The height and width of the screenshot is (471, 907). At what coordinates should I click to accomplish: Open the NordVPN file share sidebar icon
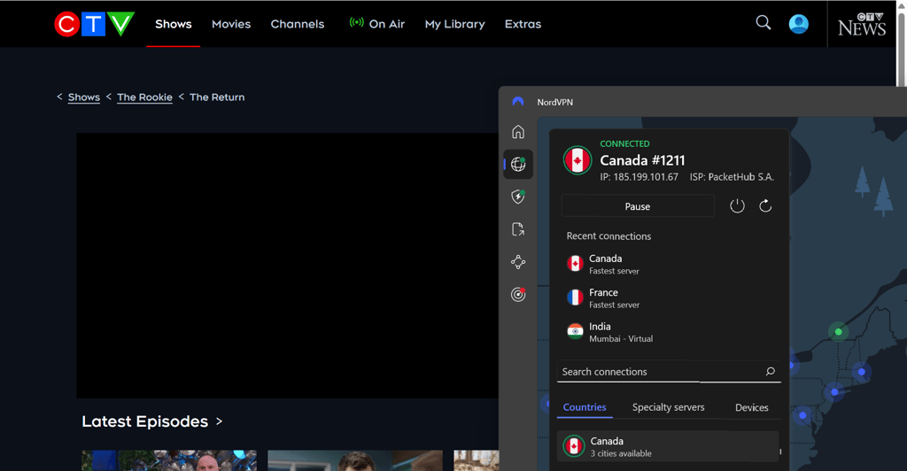point(518,229)
